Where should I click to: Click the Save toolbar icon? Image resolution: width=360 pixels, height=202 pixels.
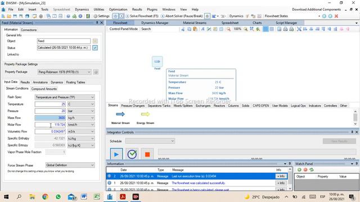[x=15, y=16]
